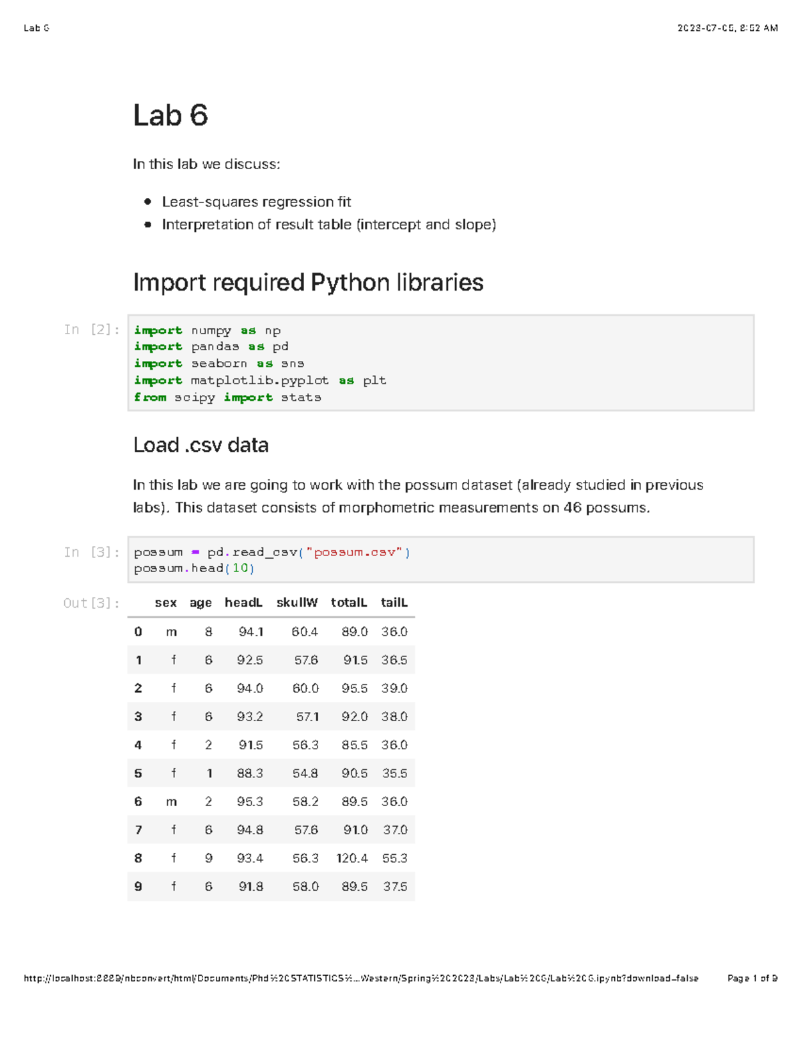Viewport: 802px width, 1038px height.
Task: Click the tailL column header
Action: point(394,603)
